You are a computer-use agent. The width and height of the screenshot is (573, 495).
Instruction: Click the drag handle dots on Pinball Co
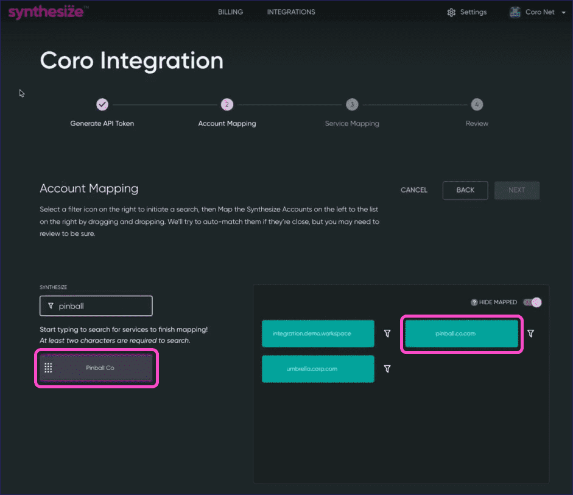47,368
